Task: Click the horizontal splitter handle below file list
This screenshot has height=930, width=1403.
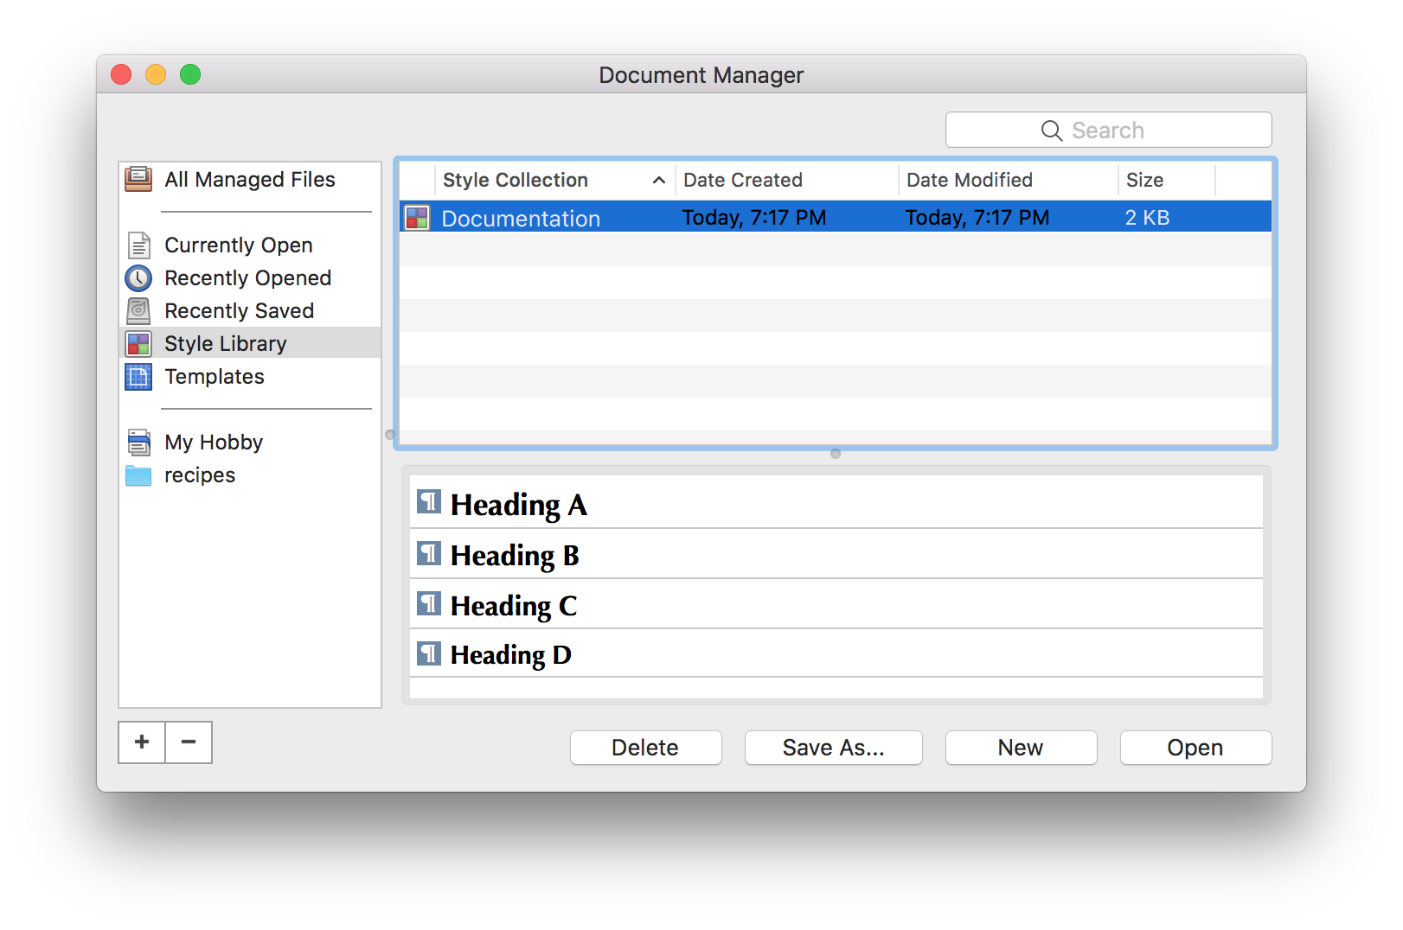Action: 836,454
